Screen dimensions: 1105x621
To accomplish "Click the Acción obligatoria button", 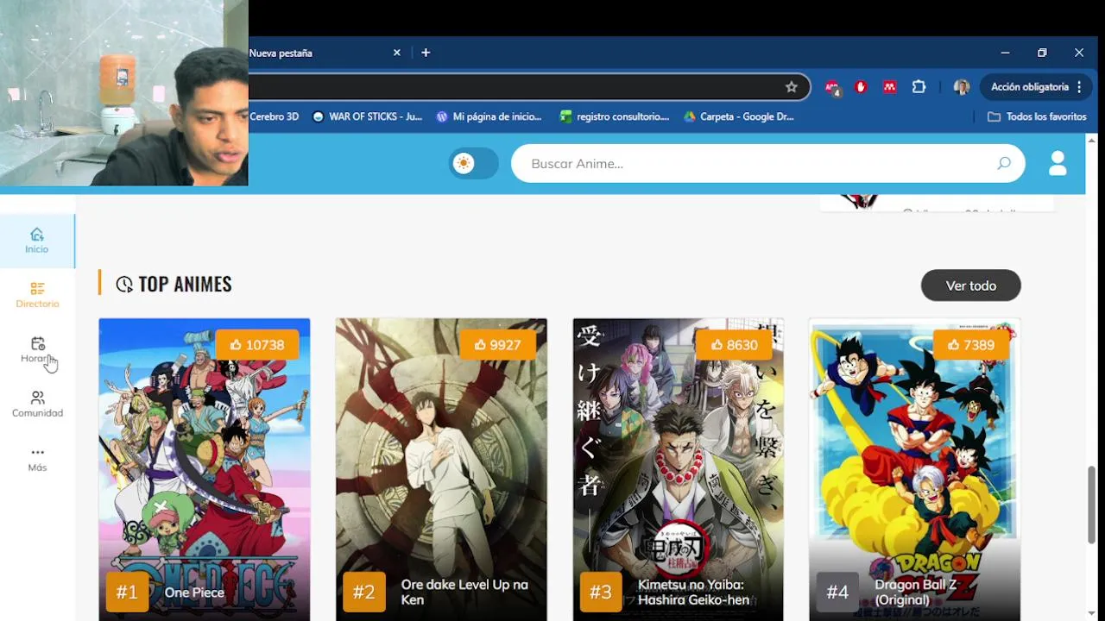I will pos(1030,87).
